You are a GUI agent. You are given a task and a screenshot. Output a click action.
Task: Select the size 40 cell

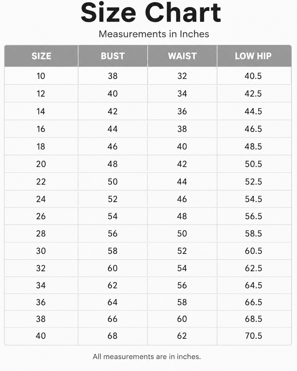41,336
